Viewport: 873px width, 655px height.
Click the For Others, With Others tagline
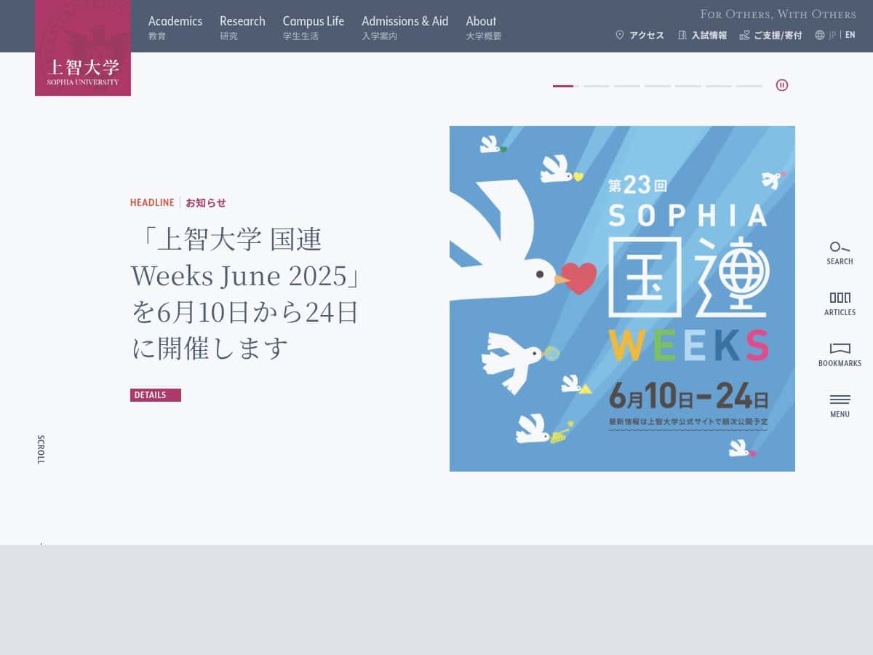pyautogui.click(x=778, y=14)
